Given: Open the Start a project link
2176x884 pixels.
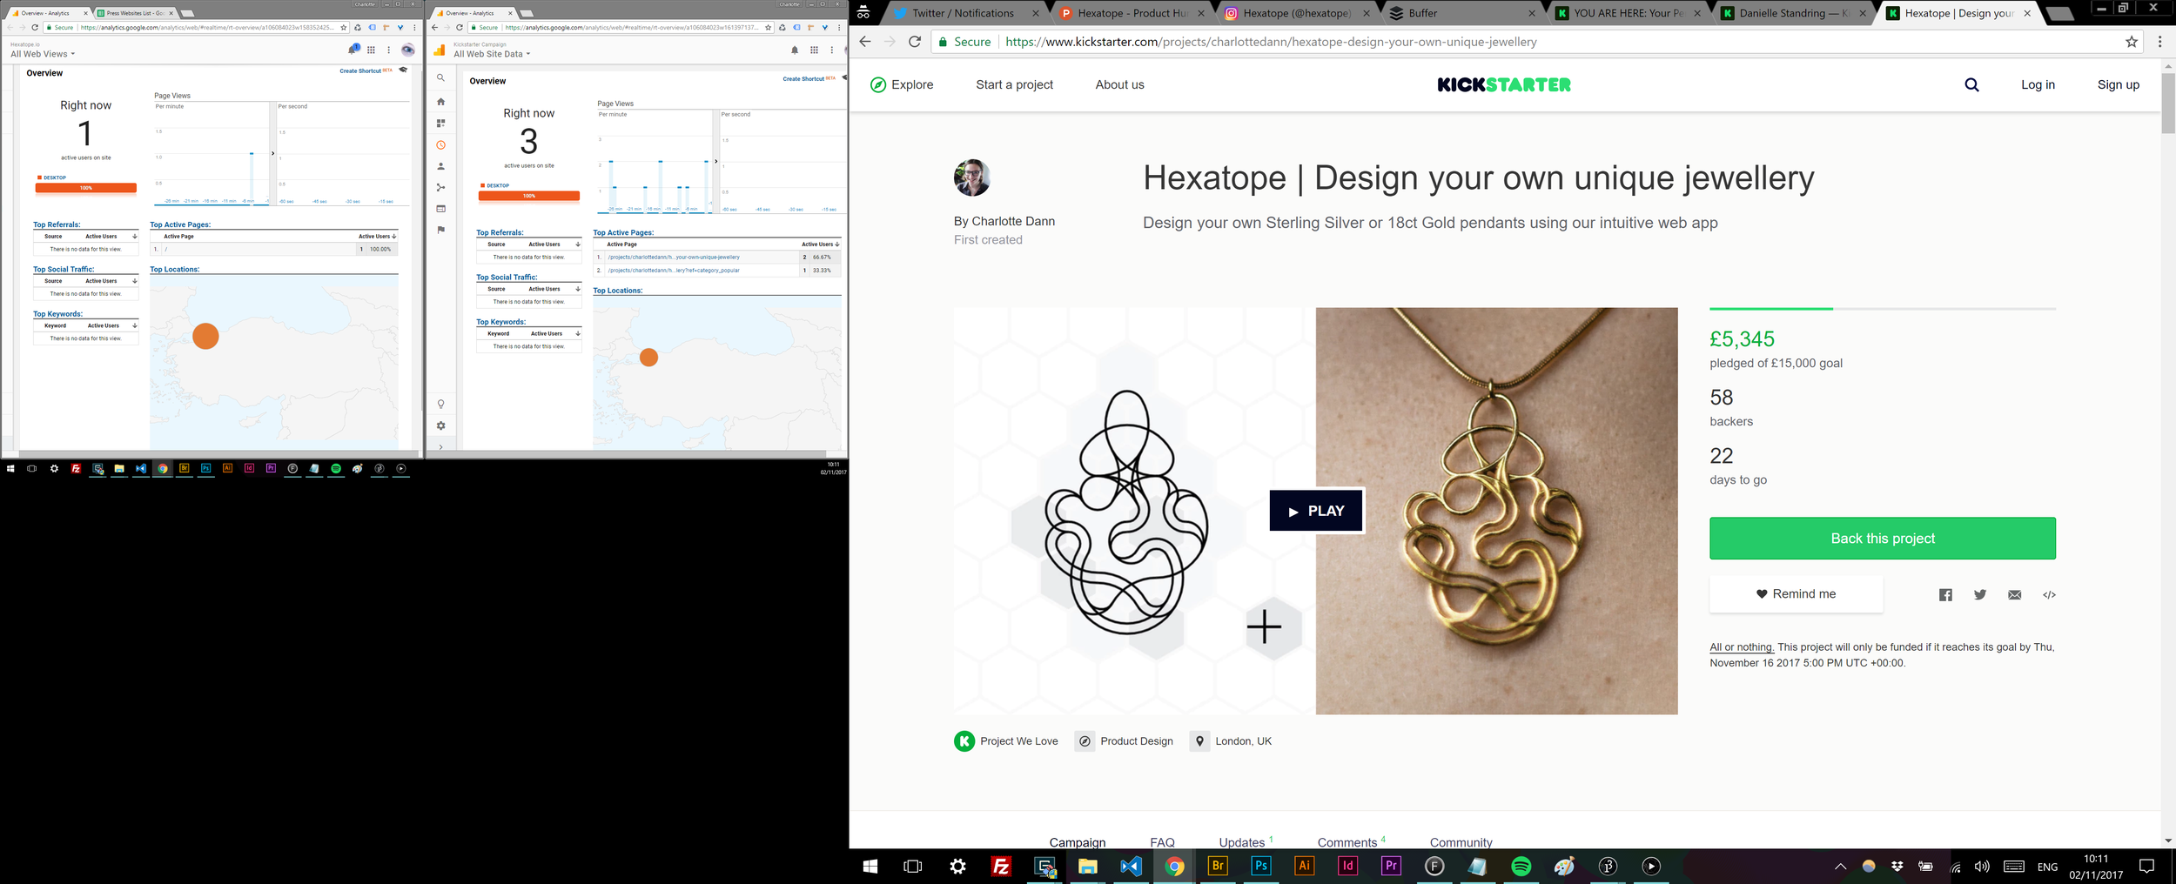Looking at the screenshot, I should click(x=1014, y=84).
